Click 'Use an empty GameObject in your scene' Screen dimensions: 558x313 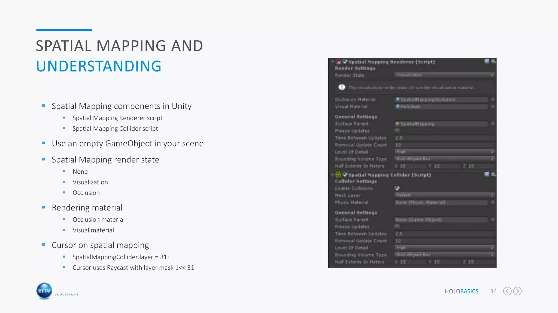pyautogui.click(x=128, y=143)
